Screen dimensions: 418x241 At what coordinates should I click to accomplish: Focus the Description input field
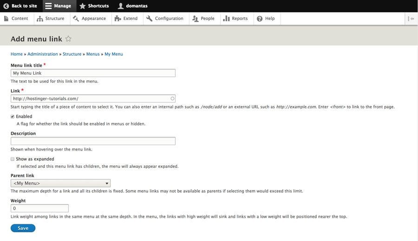(93, 141)
